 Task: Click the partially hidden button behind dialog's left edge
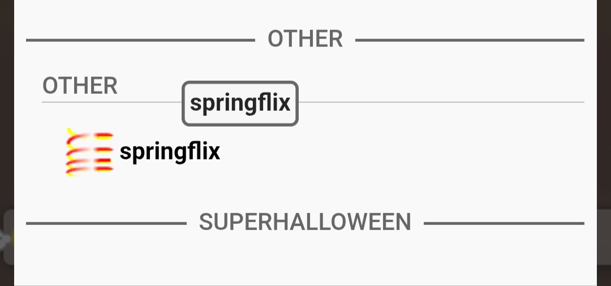[7, 237]
